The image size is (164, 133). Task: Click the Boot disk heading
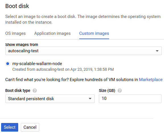pos(17,6)
